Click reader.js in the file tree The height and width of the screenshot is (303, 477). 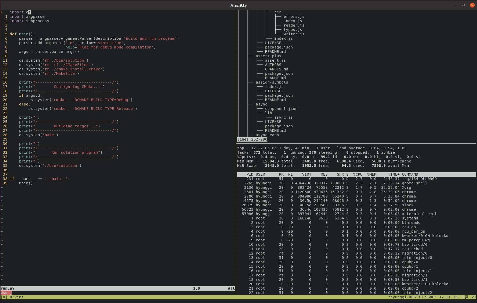pyautogui.click(x=294, y=25)
